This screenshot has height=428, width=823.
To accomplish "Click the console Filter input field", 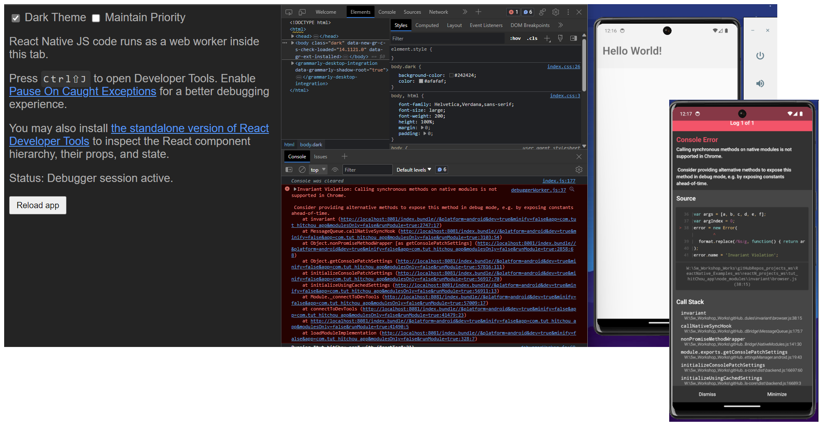I will (367, 170).
